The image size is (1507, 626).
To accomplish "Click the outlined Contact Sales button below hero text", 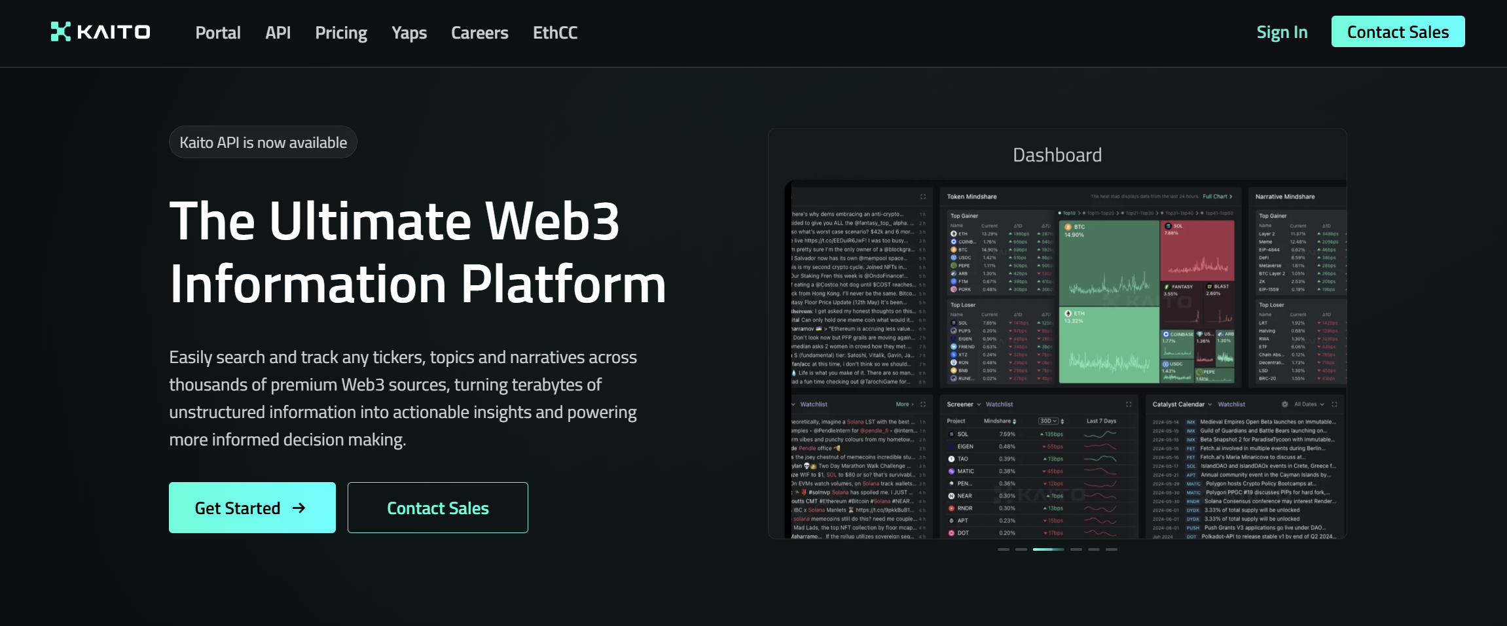I will (x=437, y=508).
